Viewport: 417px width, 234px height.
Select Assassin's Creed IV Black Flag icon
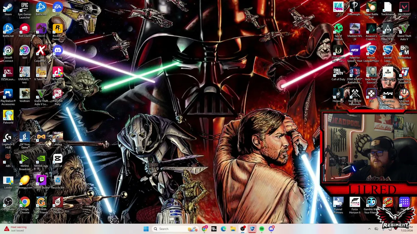coord(388,32)
